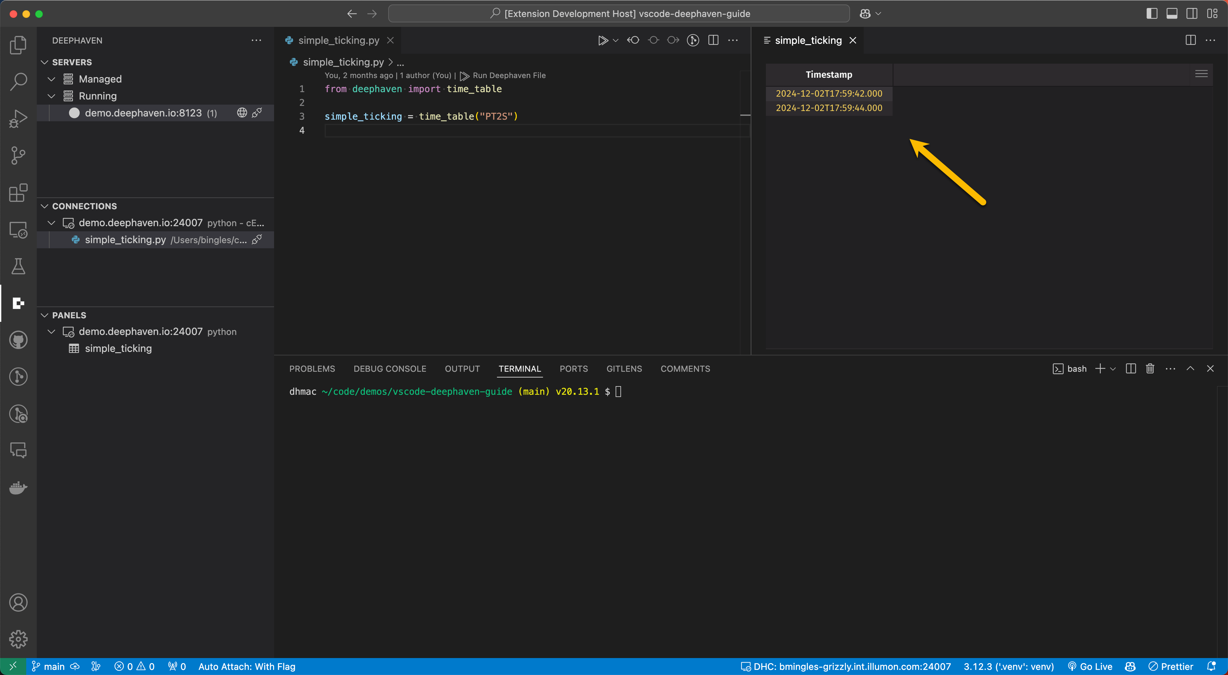Kill the bash terminal with trash icon
Screen dimensions: 1228x675
tap(1150, 369)
